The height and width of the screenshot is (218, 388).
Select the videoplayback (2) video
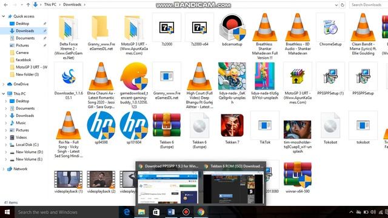coord(101,182)
